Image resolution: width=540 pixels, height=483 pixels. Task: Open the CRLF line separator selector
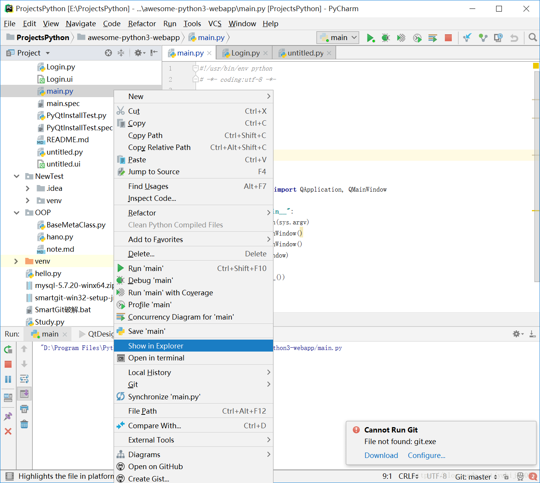tap(408, 476)
